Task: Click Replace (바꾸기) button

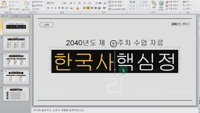Action: pos(188,5)
